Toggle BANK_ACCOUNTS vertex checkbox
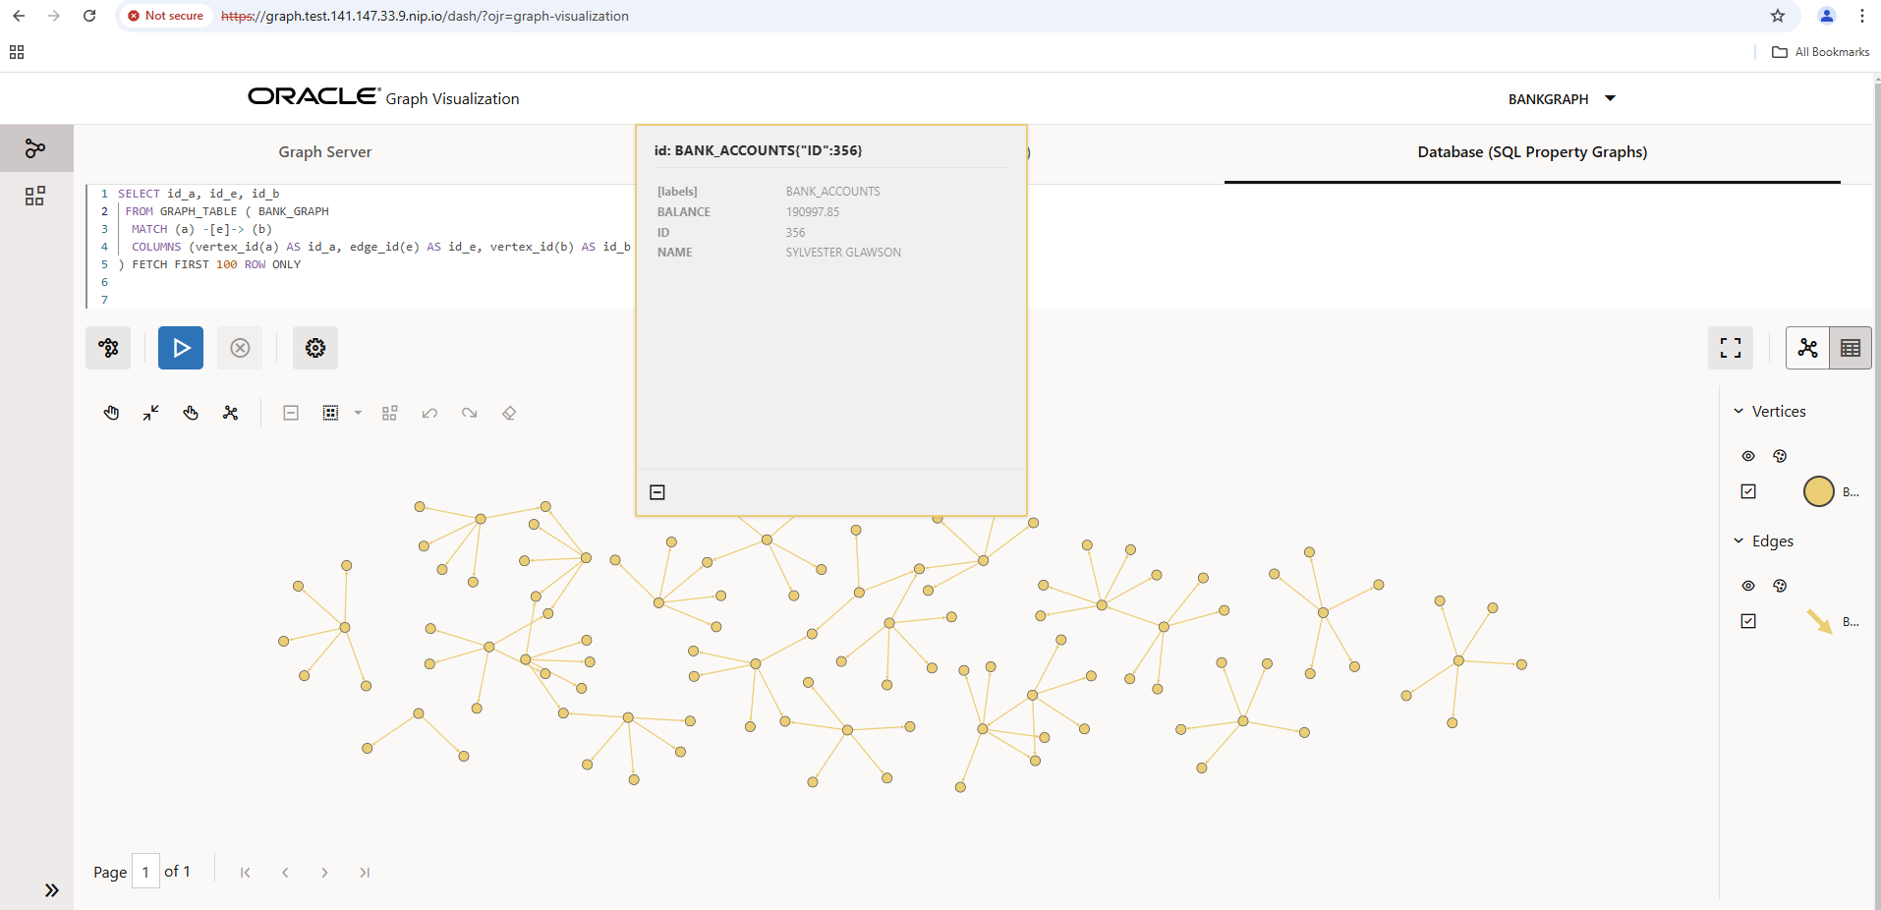This screenshot has height=910, width=1881. [x=1748, y=490]
